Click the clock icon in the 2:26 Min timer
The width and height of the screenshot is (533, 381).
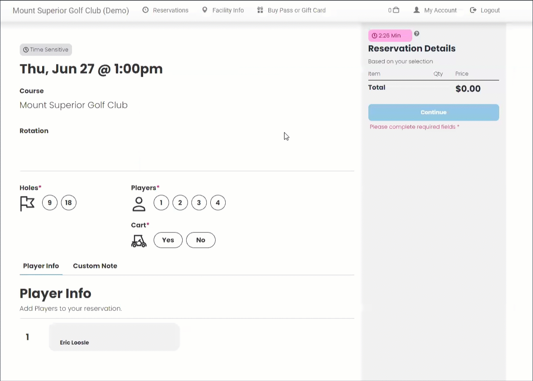(x=375, y=36)
